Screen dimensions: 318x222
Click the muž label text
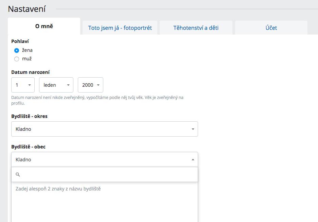[x=27, y=59]
